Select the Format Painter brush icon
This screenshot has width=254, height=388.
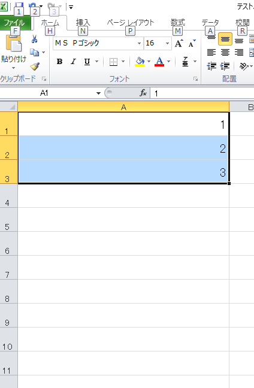tap(35, 66)
